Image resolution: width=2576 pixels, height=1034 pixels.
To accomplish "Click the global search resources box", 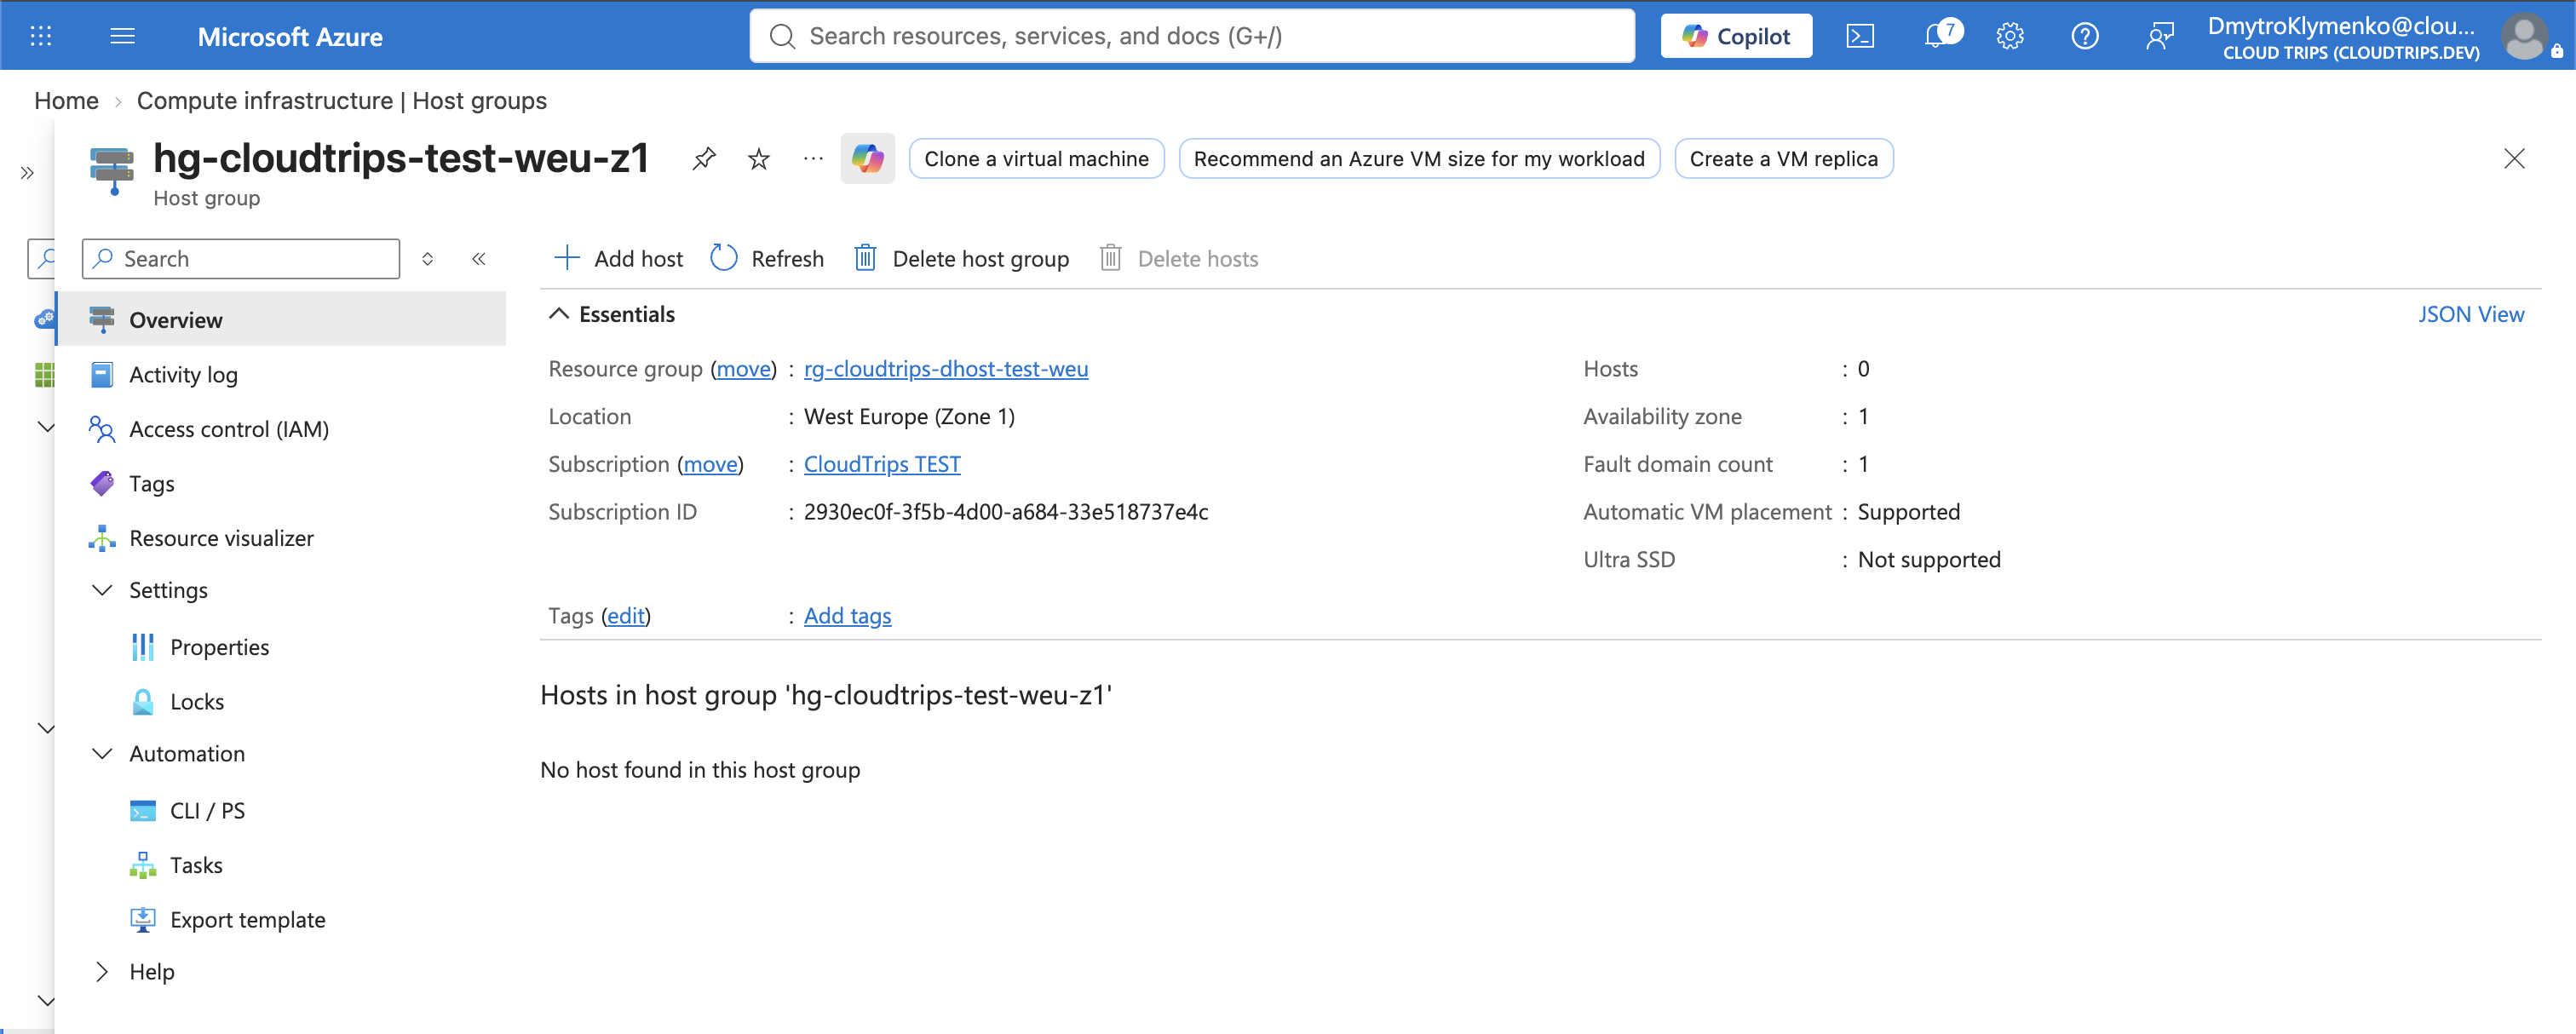I will 1192,36.
